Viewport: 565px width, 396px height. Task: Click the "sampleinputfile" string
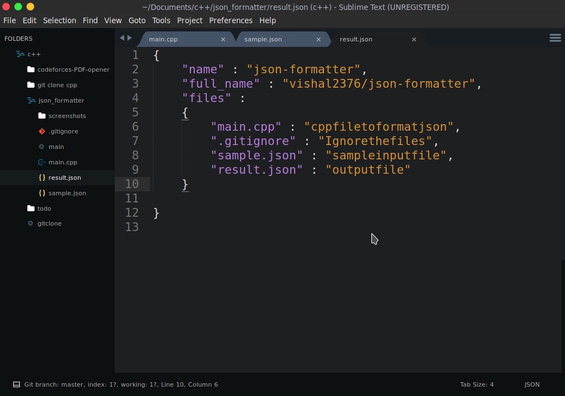point(386,156)
